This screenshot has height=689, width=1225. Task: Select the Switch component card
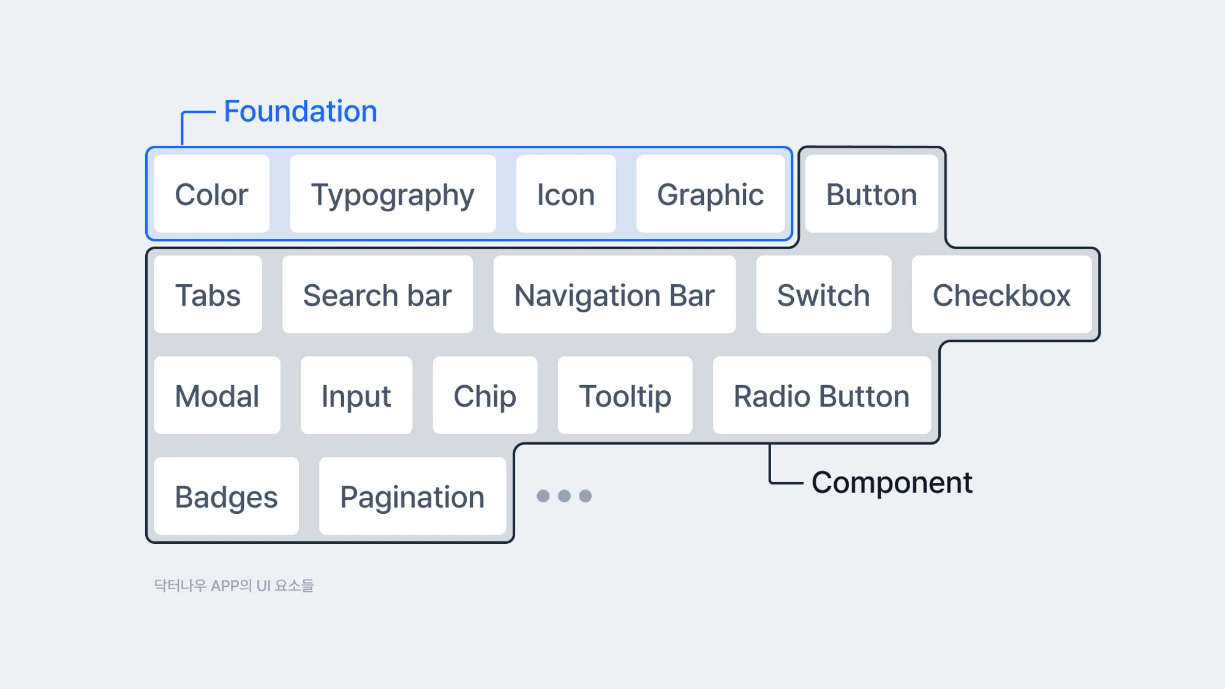pos(824,295)
